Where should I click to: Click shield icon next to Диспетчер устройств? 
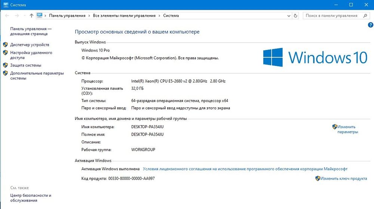pyautogui.click(x=5, y=45)
